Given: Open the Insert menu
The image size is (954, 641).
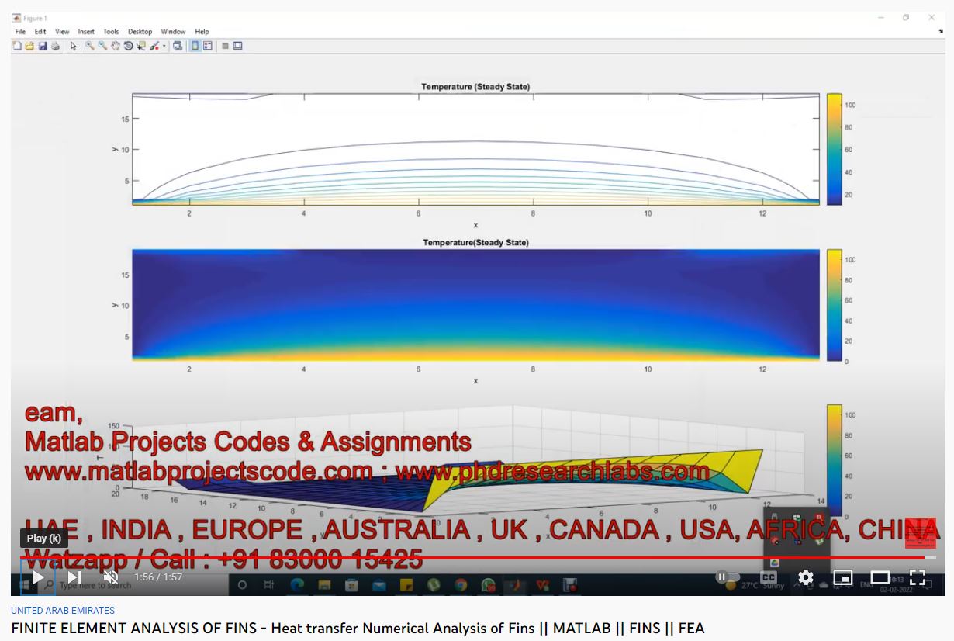Looking at the screenshot, I should [x=86, y=32].
